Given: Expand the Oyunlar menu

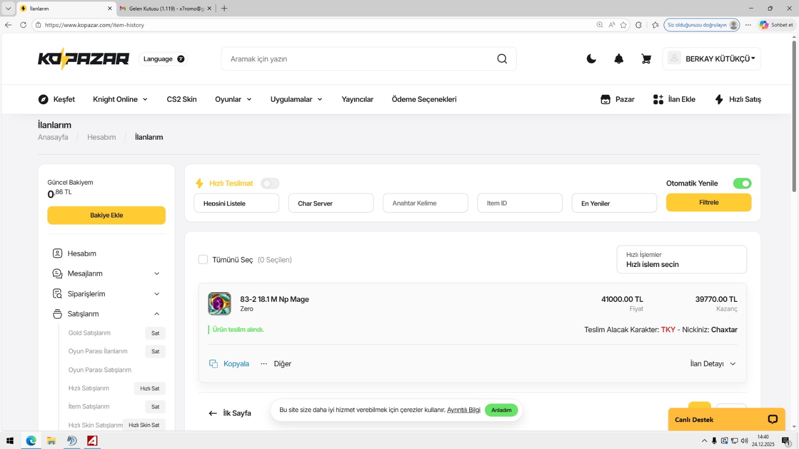Looking at the screenshot, I should (x=233, y=99).
